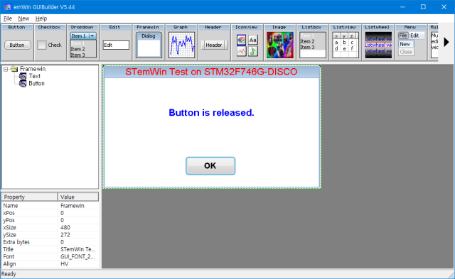Add a Listwheel widget from the palette
The image size is (455, 279).
(x=378, y=43)
